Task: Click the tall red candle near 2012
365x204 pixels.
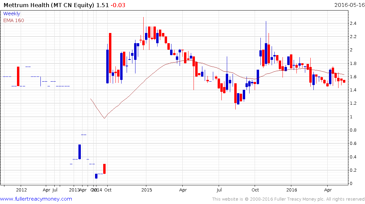Action: coord(18,76)
